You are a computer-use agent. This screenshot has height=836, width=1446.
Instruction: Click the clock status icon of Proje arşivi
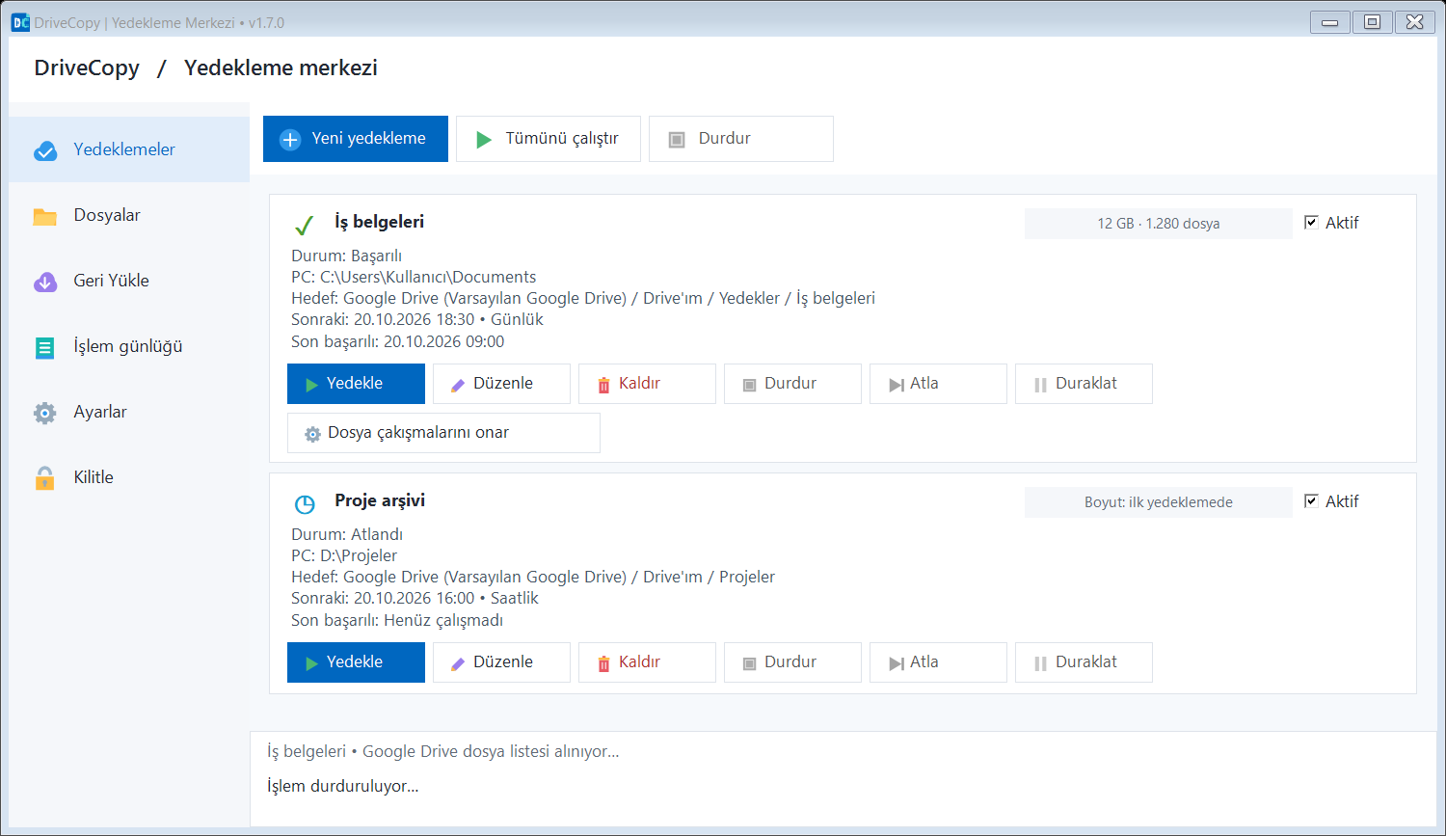pos(305,503)
